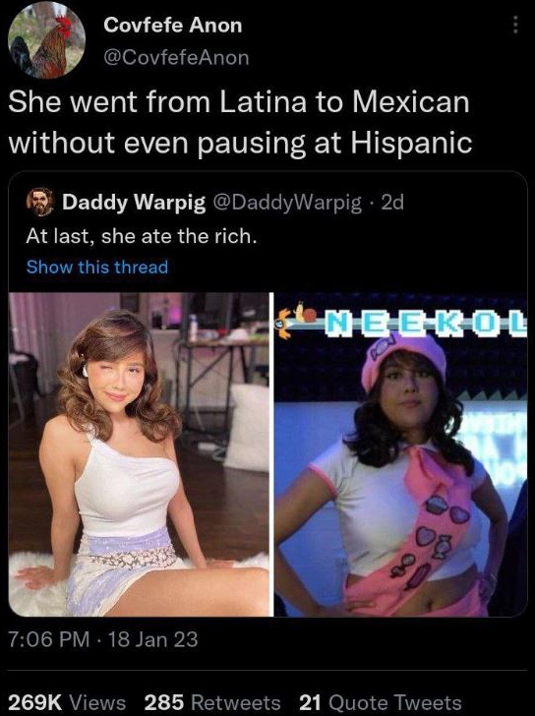The image size is (535, 716).
Task: Open the 21 Quote Tweets list
Action: (x=381, y=702)
